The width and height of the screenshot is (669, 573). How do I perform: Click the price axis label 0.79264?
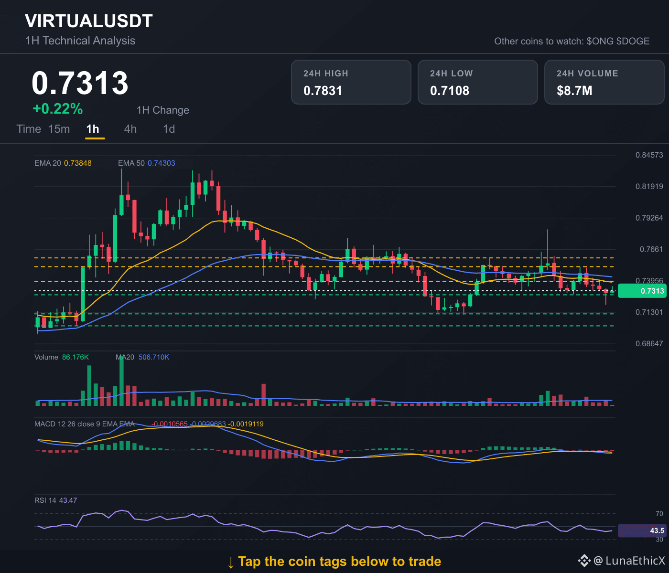(649, 218)
